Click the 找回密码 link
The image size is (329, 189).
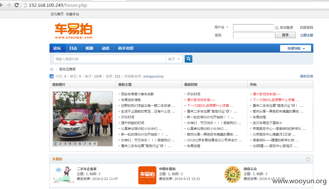(x=306, y=27)
